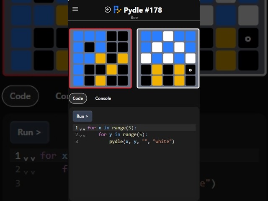Switch to the Console tab
Screen dimensions: 268x201
103,98
